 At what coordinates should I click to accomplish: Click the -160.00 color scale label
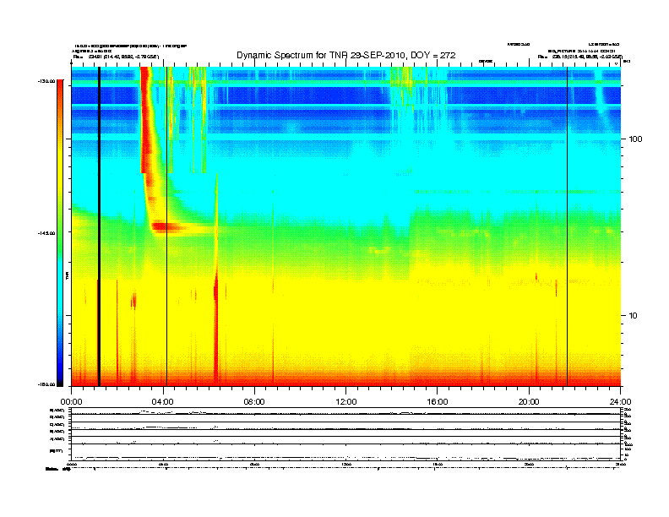[x=46, y=384]
